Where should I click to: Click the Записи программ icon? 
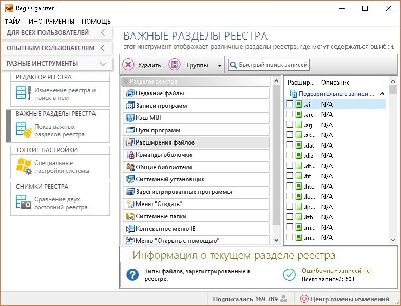(130, 106)
